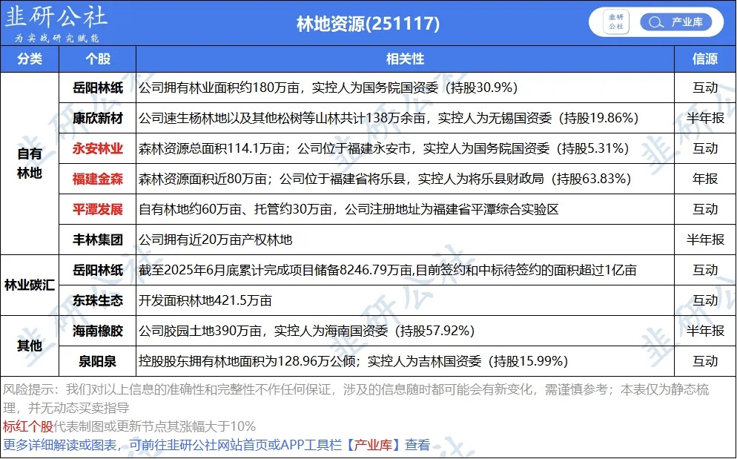Viewport: 737px width, 459px height.
Task: Select the 其他 category cell
Action: pyautogui.click(x=30, y=346)
